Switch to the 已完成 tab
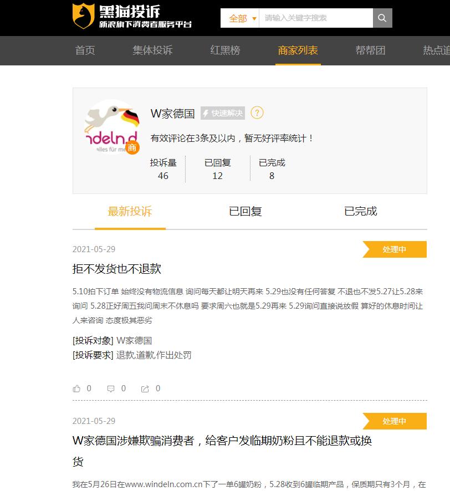450x491 pixels. point(360,211)
